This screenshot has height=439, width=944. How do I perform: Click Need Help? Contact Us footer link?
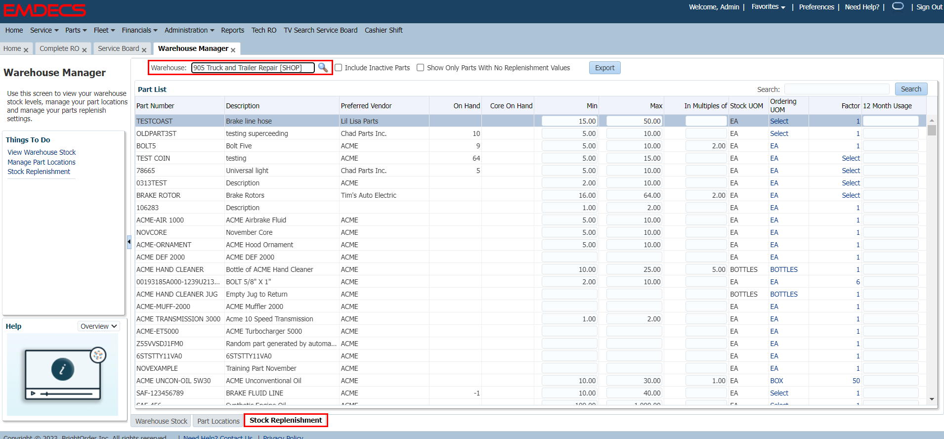point(217,437)
